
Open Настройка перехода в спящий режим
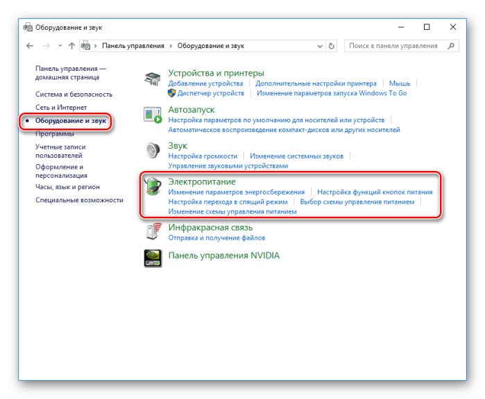(228, 202)
